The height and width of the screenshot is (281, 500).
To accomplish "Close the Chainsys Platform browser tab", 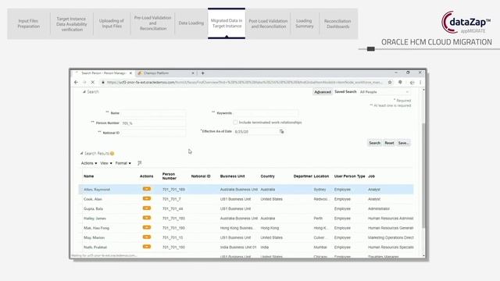I will point(193,73).
